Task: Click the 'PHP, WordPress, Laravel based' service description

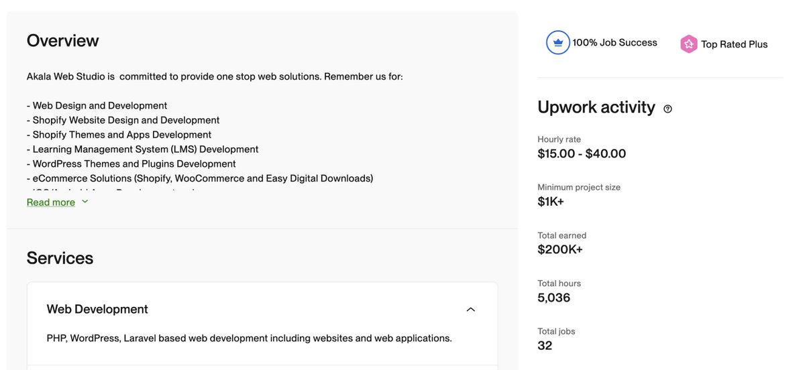Action: [x=249, y=338]
